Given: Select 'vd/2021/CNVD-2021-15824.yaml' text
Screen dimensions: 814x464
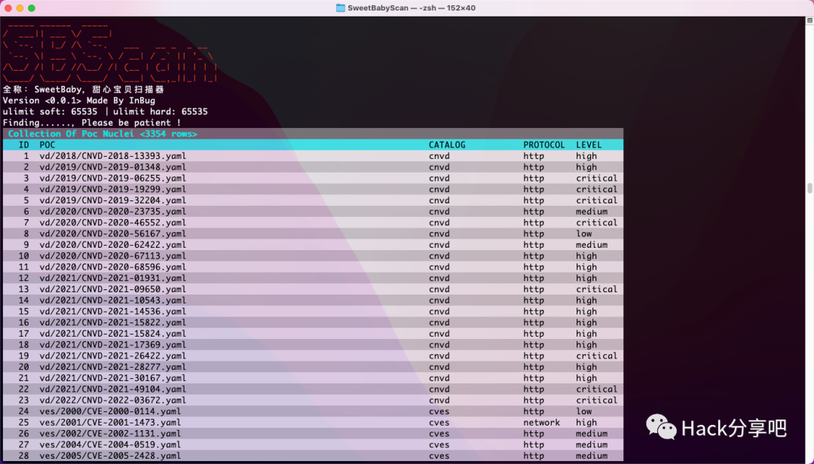Looking at the screenshot, I should pyautogui.click(x=112, y=334).
